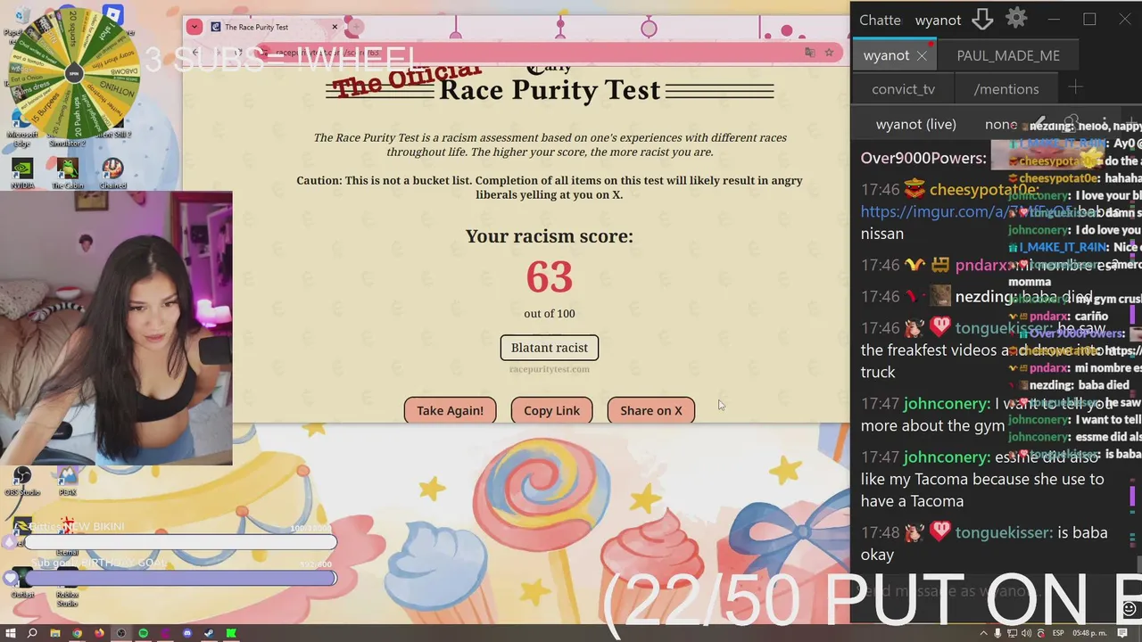Bookmark page with the star icon

click(x=829, y=53)
